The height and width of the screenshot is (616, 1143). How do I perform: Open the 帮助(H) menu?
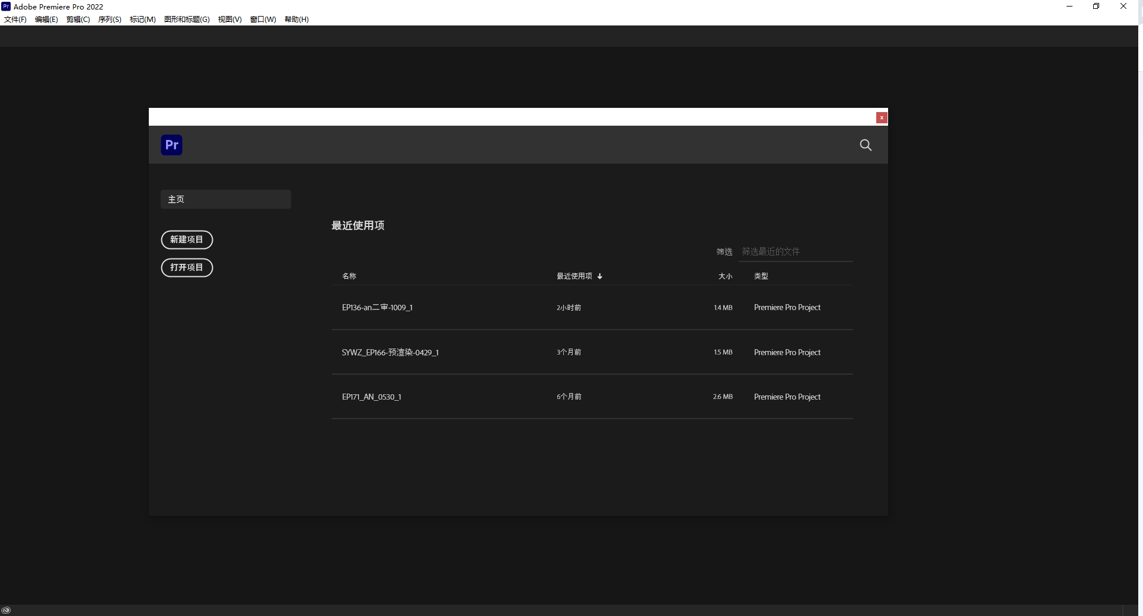point(296,20)
